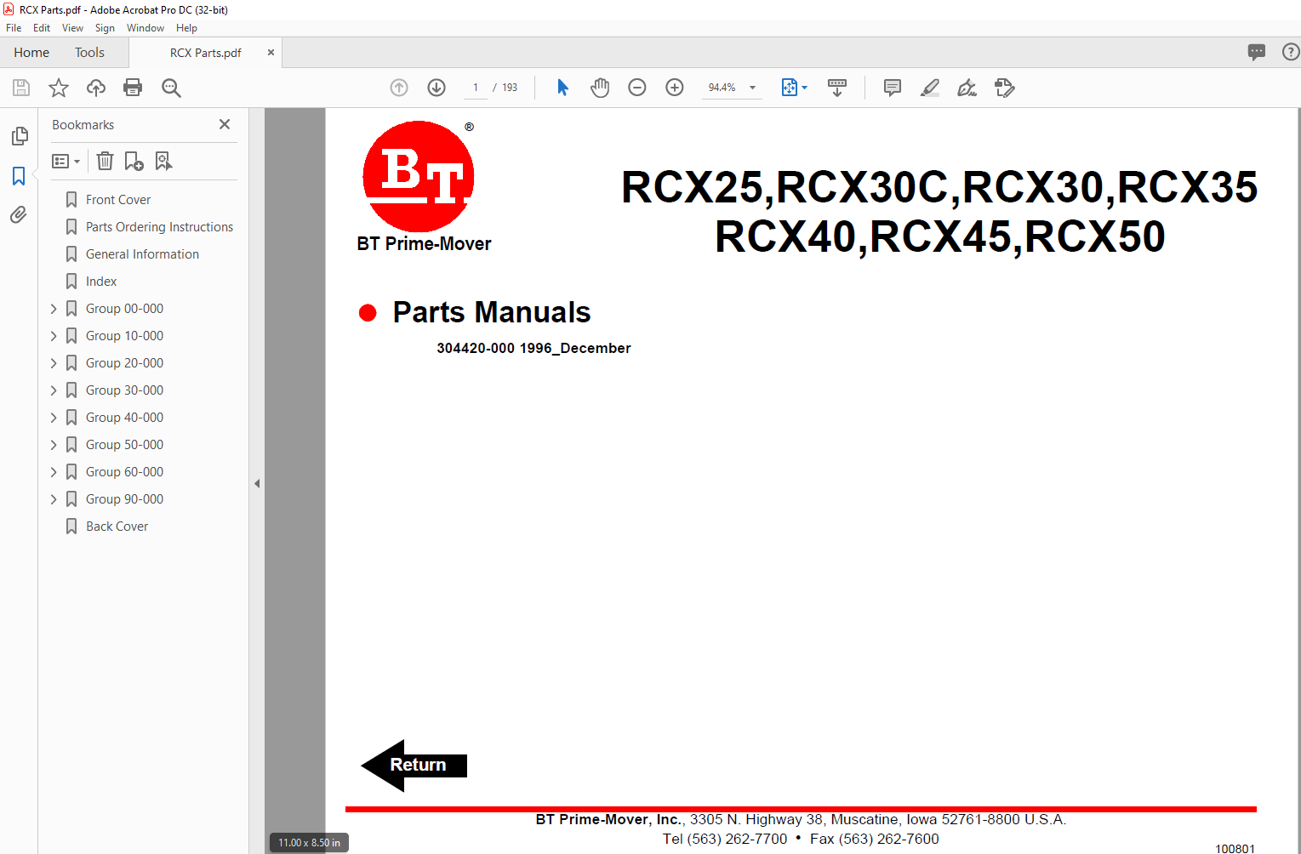Viewport: 1301px width, 854px height.
Task: Click the current page number field
Action: point(475,88)
